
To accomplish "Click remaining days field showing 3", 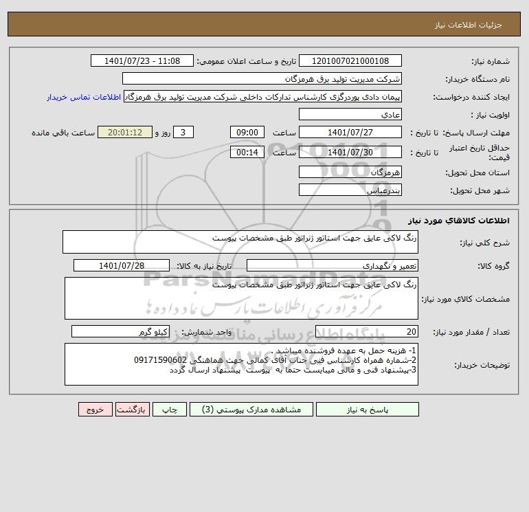I will (183, 133).
